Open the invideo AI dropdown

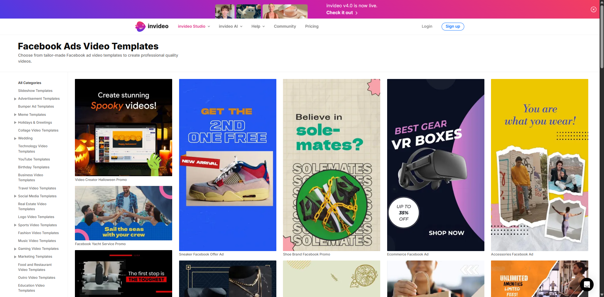[230, 26]
